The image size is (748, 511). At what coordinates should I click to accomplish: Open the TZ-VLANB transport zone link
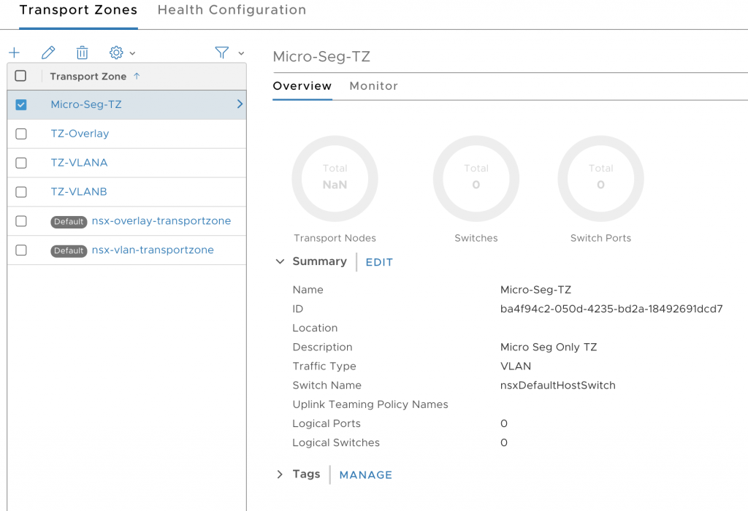click(79, 191)
